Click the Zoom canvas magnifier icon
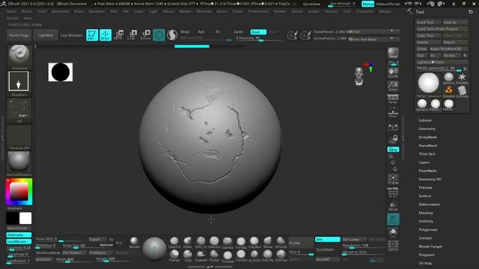Viewport: 479px width, 269px height. (x=393, y=86)
